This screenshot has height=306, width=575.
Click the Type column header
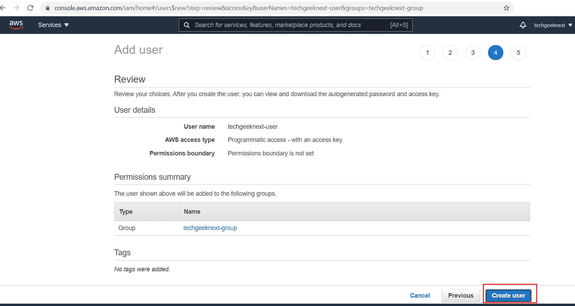[x=147, y=212]
